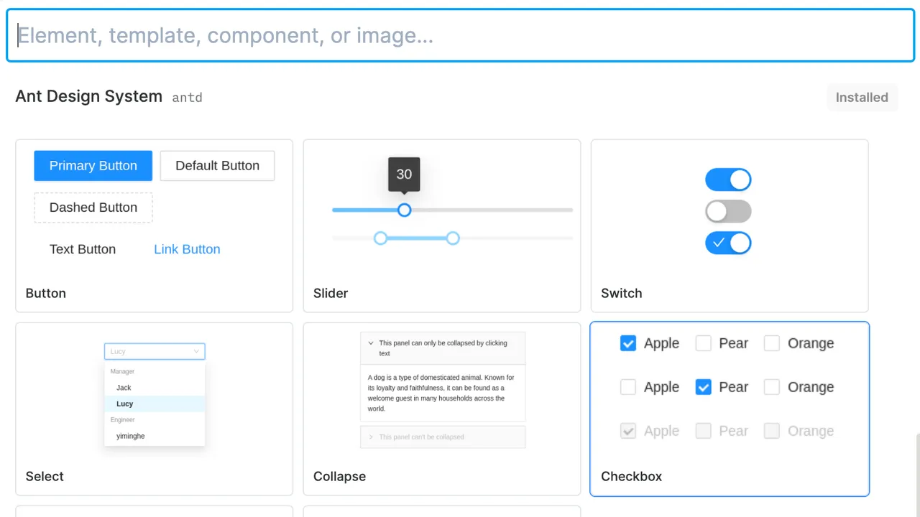Image resolution: width=920 pixels, height=517 pixels.
Task: Check Pear in the first checkbox row
Action: [x=704, y=343]
